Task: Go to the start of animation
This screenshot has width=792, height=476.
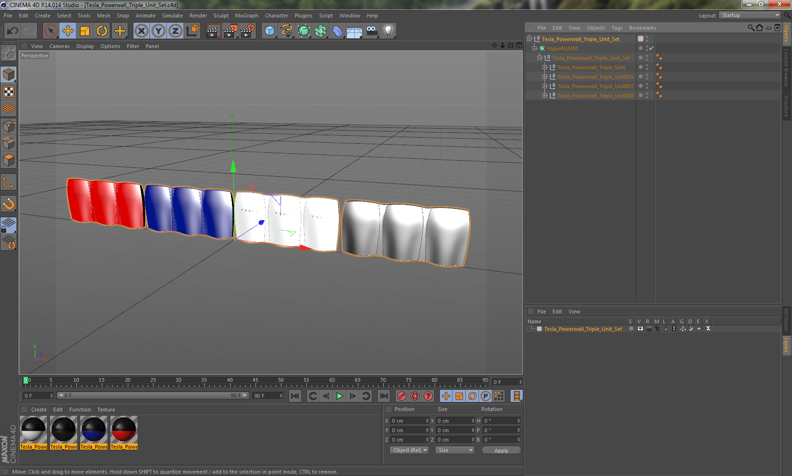Action: point(295,396)
